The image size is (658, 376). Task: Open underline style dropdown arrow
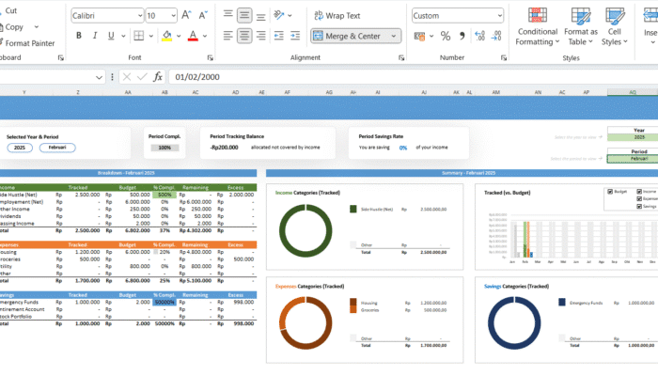click(123, 36)
